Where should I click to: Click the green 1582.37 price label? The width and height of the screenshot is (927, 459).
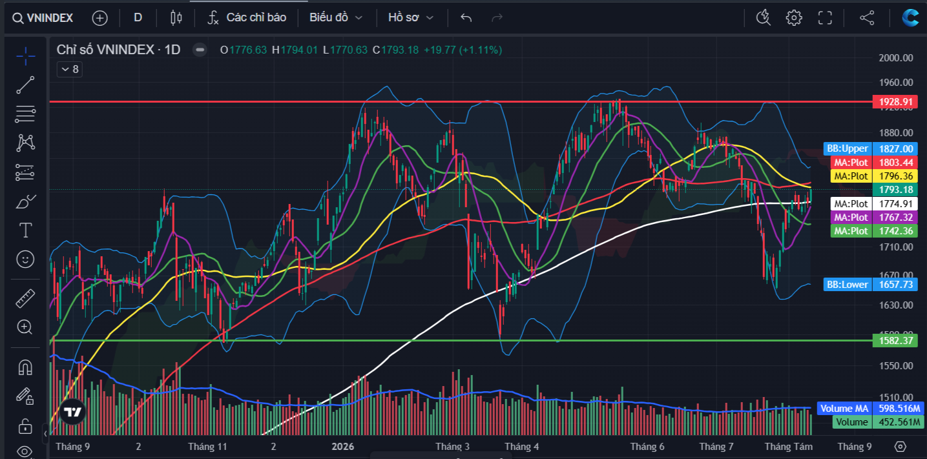895,340
